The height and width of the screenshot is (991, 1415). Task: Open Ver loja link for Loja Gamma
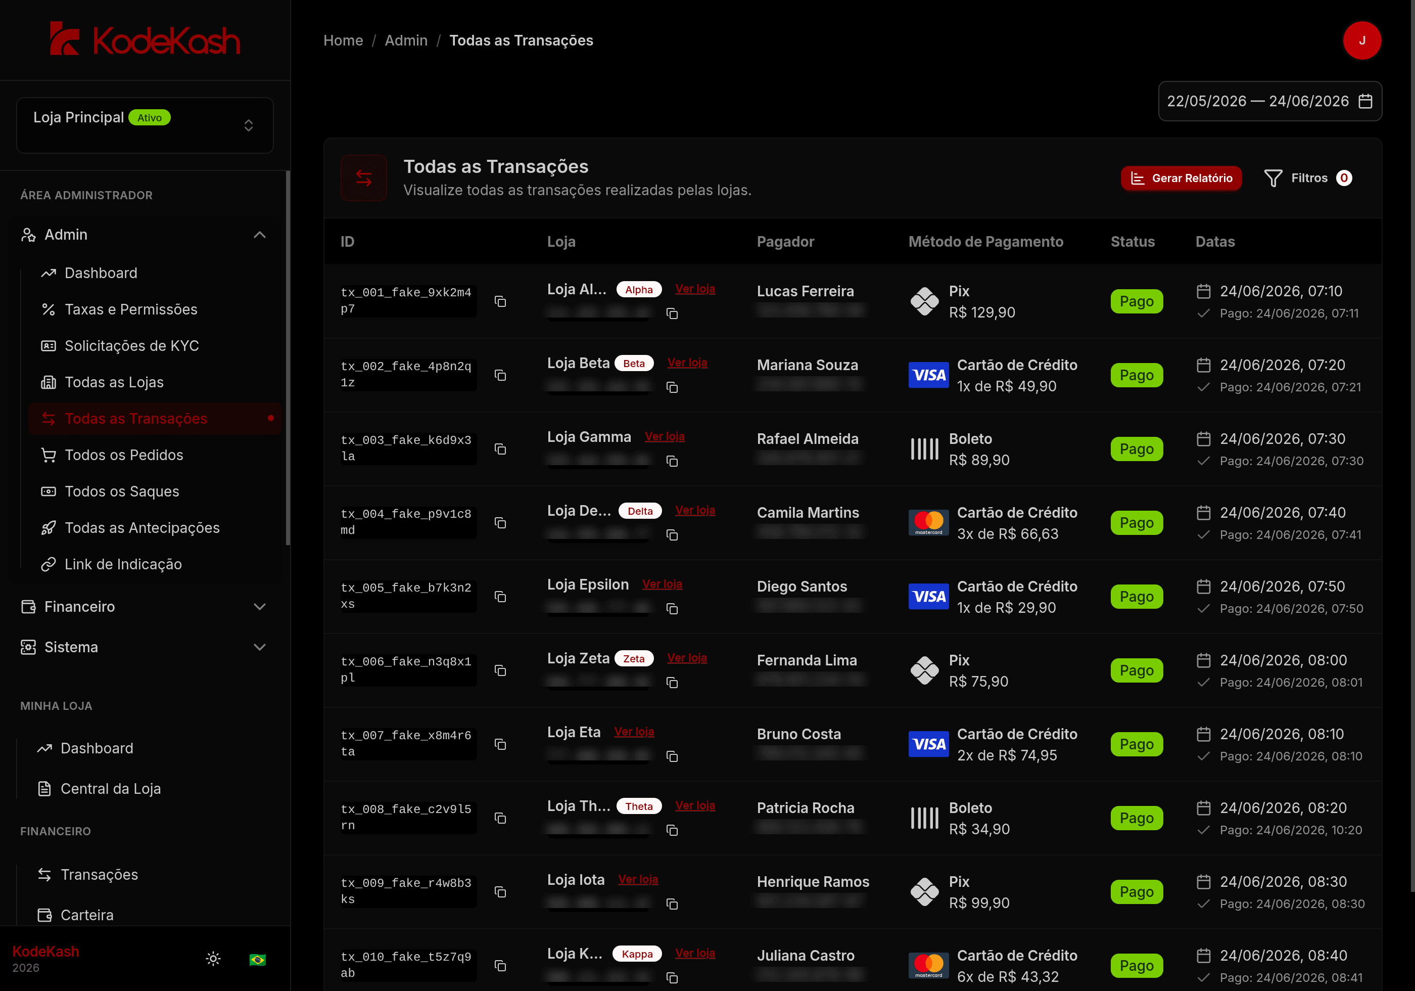tap(665, 437)
